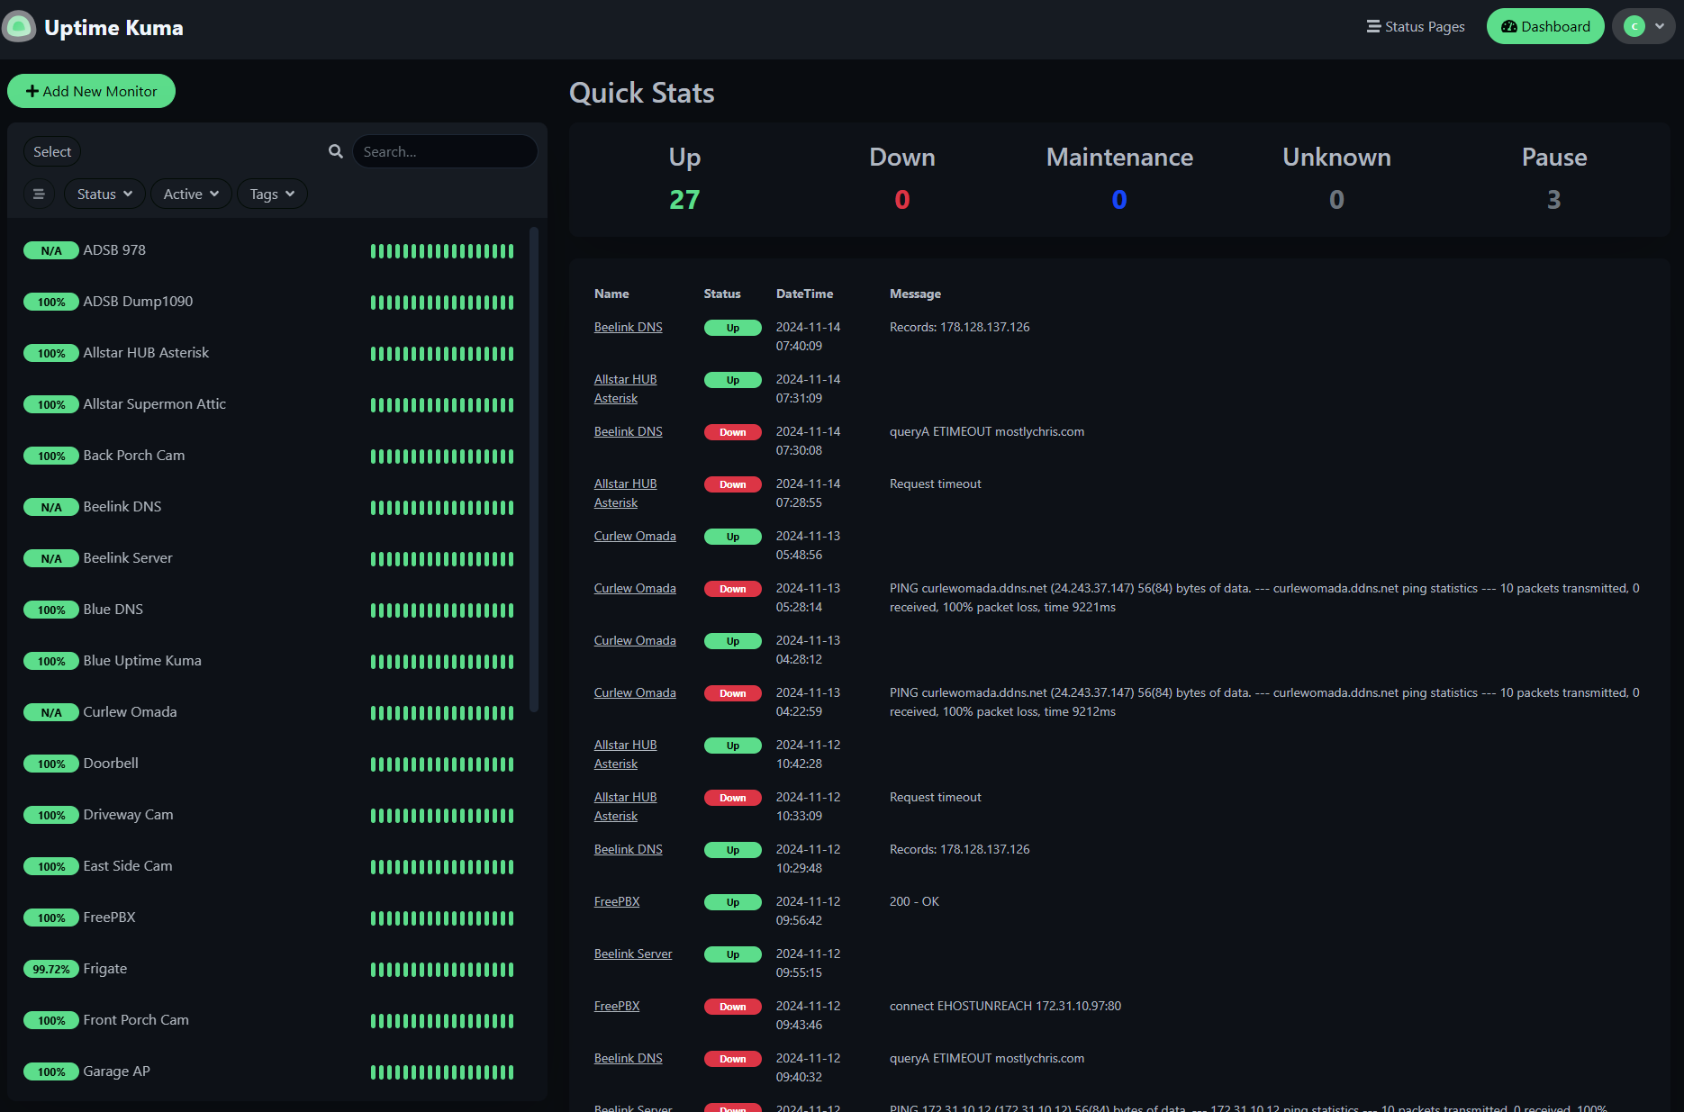
Task: Click the Down count in Quick Stats
Action: click(902, 199)
